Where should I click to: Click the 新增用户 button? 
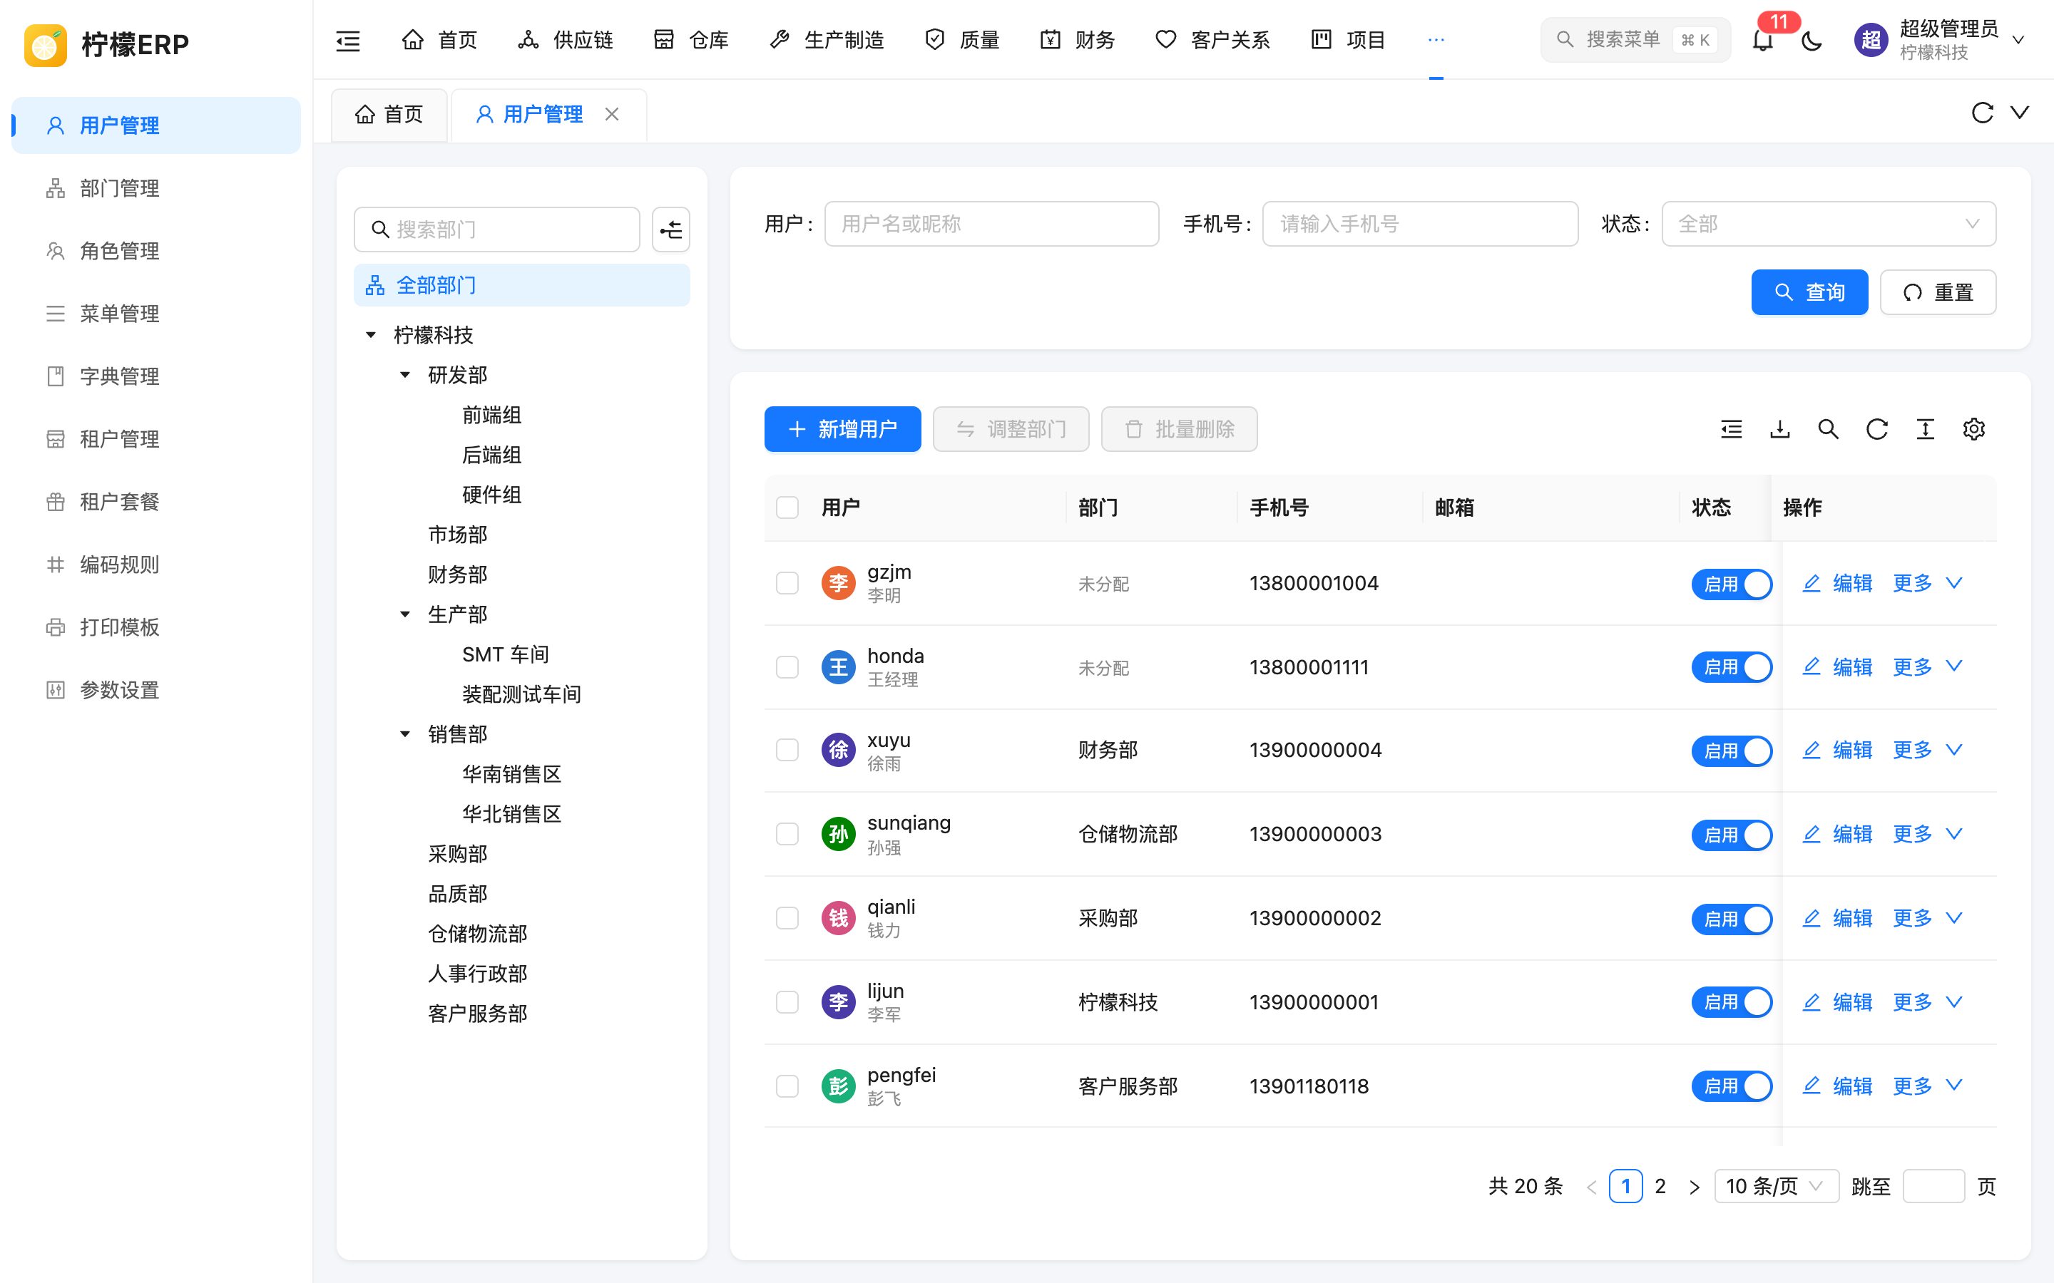click(843, 429)
